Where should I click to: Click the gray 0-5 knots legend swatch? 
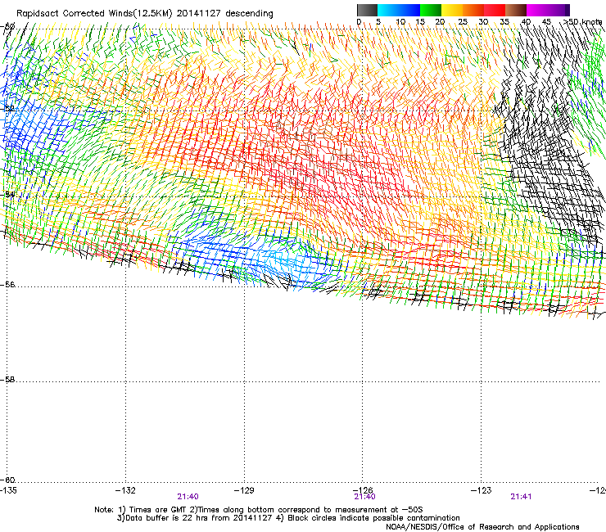(367, 10)
